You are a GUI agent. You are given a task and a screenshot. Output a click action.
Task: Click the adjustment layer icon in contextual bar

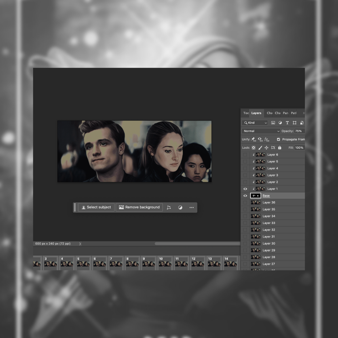tap(180, 207)
